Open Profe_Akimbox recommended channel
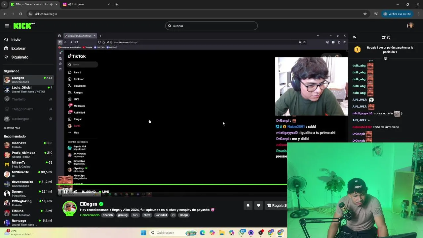This screenshot has height=238, width=423. pyautogui.click(x=28, y=155)
